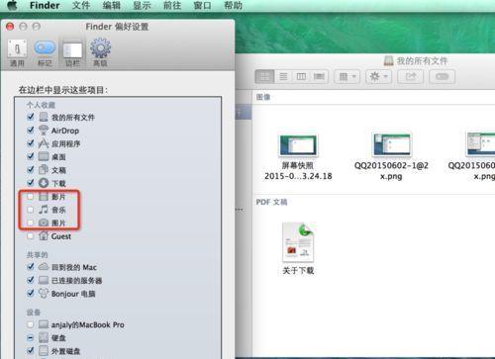Open the 高级 Advanced gear tab
495x359 pixels.
100,52
